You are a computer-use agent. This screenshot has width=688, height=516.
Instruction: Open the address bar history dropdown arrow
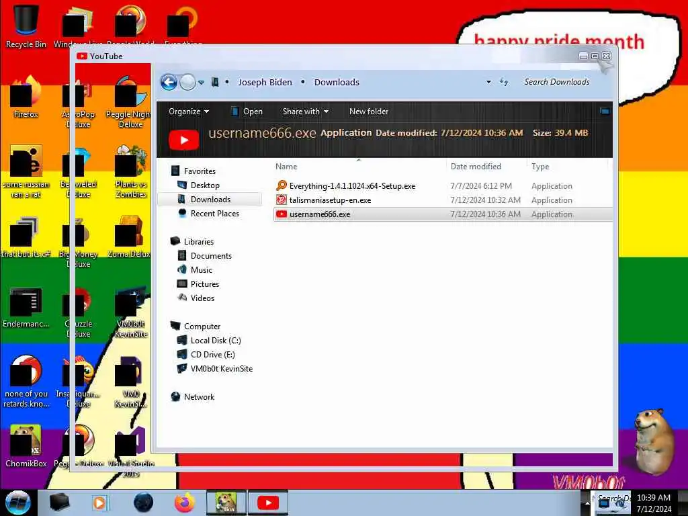coord(488,82)
